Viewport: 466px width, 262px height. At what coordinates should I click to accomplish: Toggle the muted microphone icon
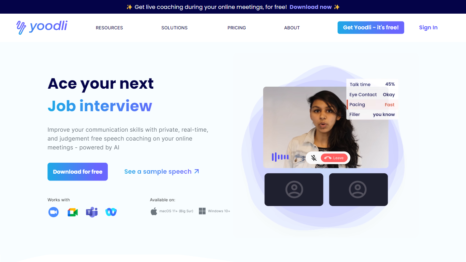314,158
